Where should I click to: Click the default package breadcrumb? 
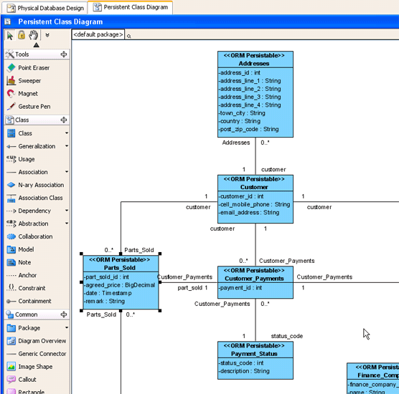click(x=98, y=34)
